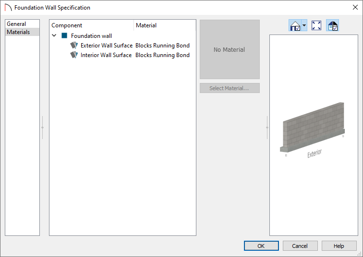This screenshot has width=363, height=257.
Task: Click the splitter handle beside the preview pane
Action: (x=267, y=128)
